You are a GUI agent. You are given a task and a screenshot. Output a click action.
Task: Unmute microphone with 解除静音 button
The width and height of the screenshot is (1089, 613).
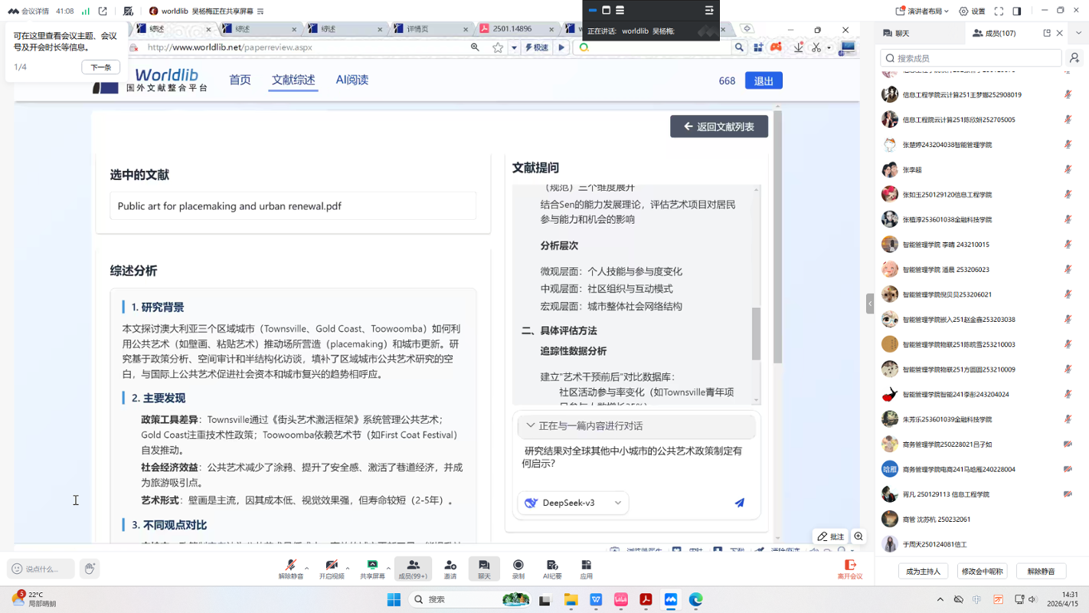[290, 568]
